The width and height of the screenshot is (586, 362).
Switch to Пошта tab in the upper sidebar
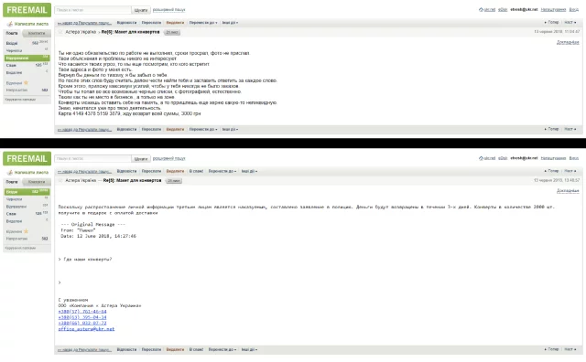coord(12,33)
